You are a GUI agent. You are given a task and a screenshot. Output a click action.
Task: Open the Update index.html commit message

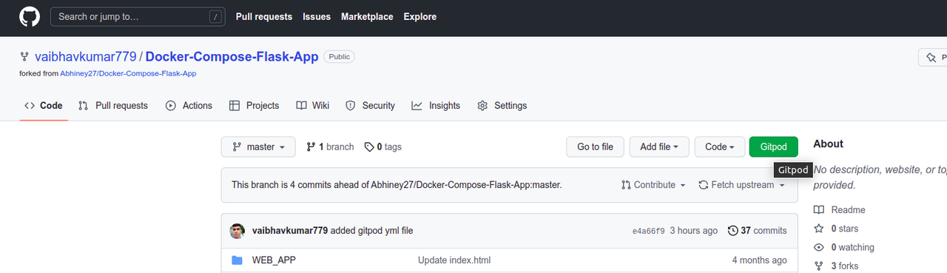pos(454,260)
